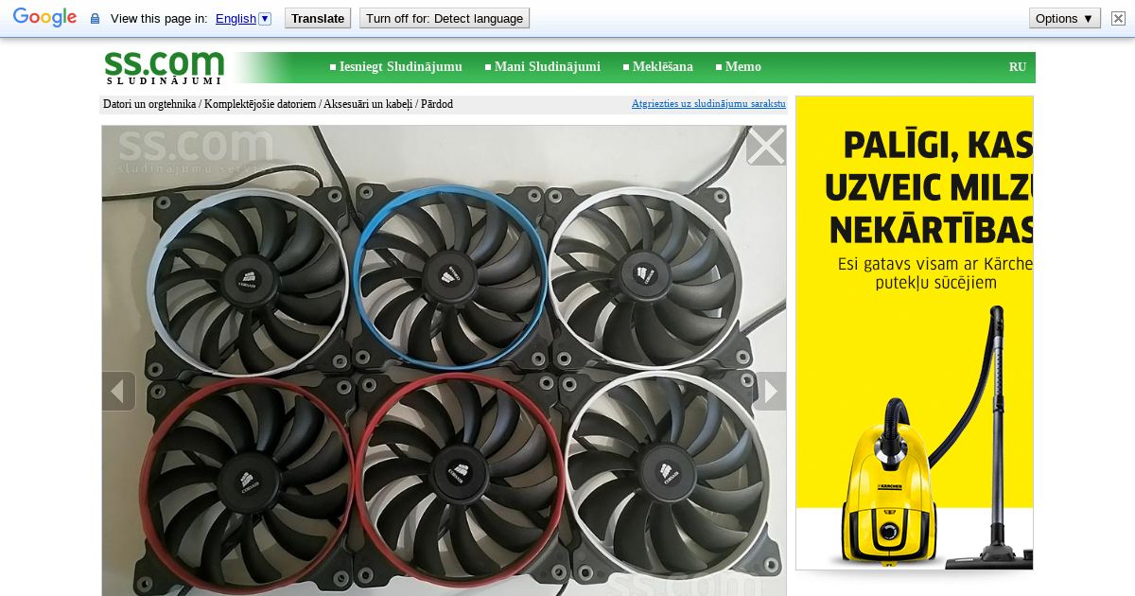Show next photo with right arrow
1135x596 pixels.
click(x=770, y=391)
